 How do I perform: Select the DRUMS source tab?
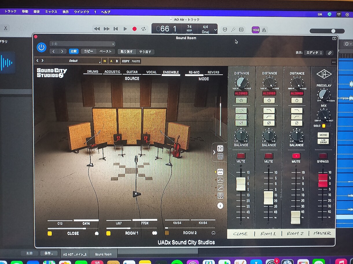(93, 72)
